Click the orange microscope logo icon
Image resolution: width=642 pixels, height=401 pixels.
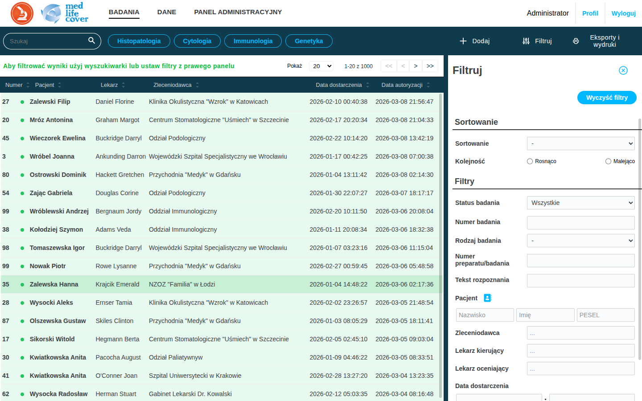[x=22, y=13]
